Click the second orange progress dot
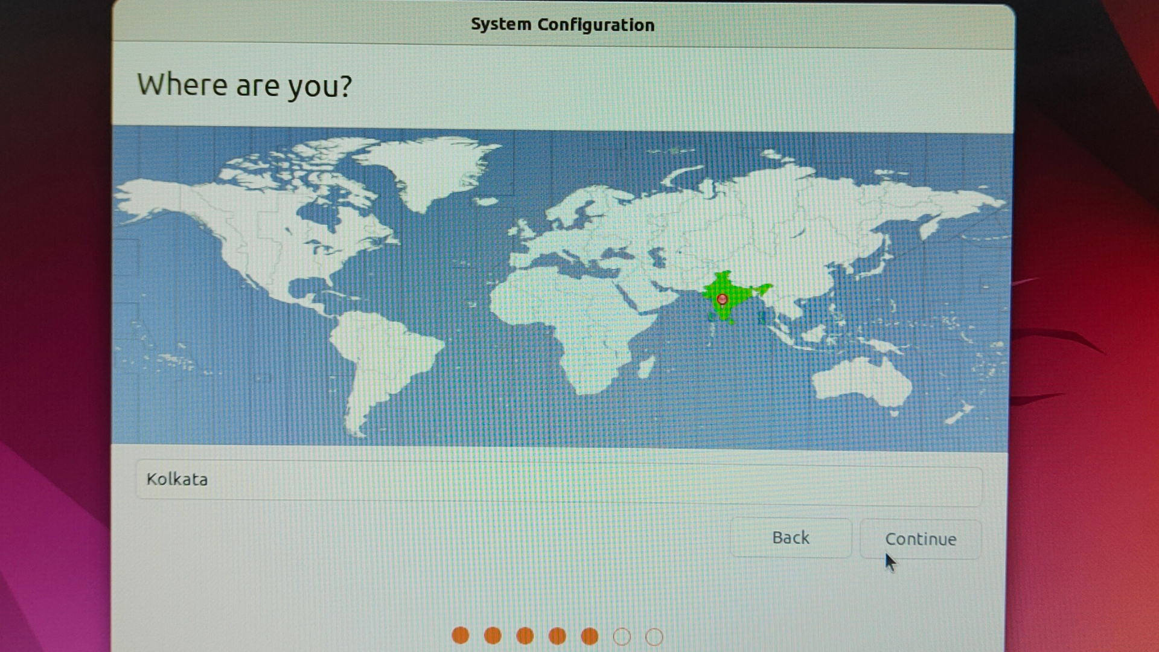 [x=493, y=636]
